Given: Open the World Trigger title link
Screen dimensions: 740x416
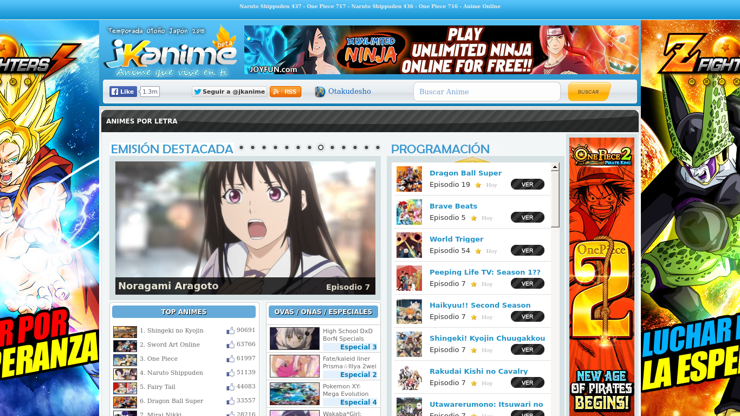Looking at the screenshot, I should tap(456, 239).
